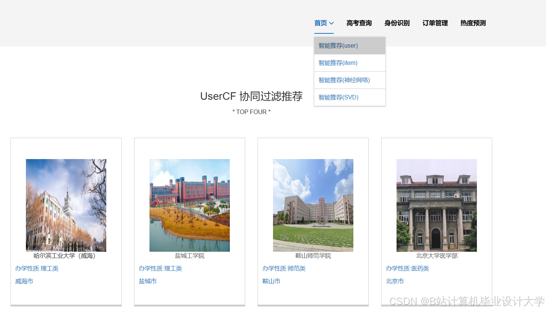Click the 首页 navigation item
Screen dimensions: 546x311
(x=321, y=23)
